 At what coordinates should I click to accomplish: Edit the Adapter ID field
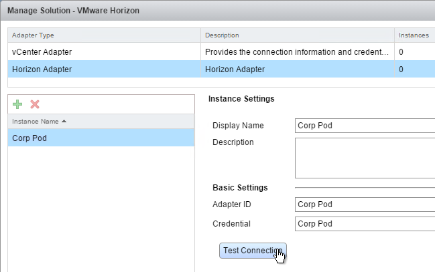pyautogui.click(x=365, y=205)
